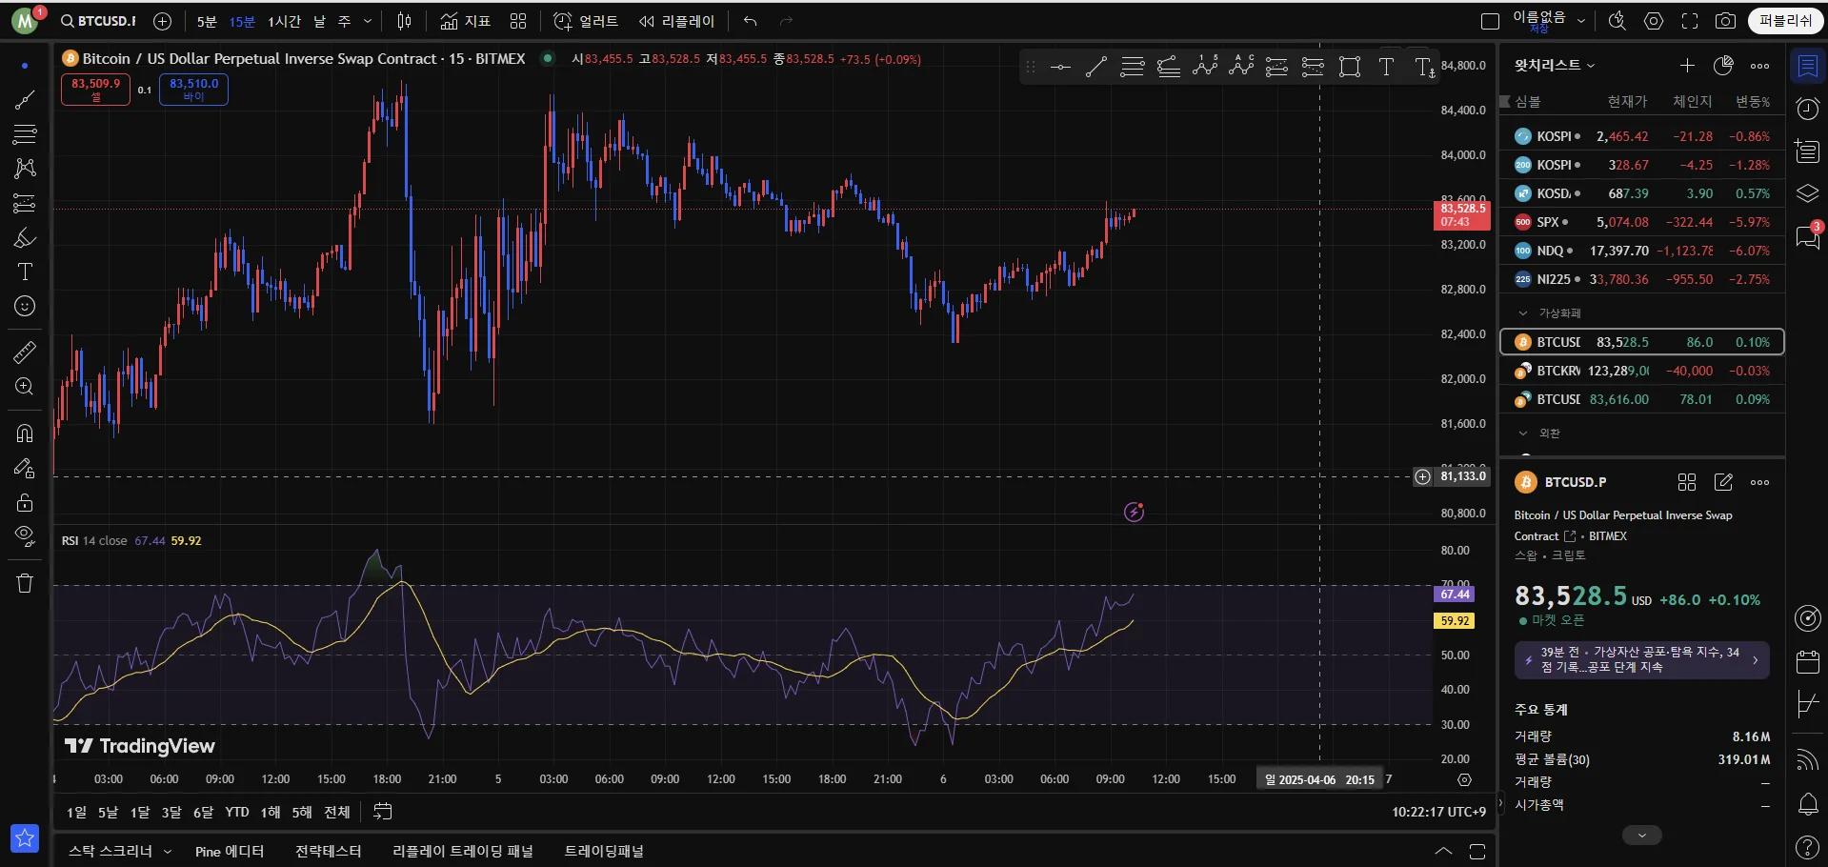Open the candlestick chart type menu

point(405,21)
